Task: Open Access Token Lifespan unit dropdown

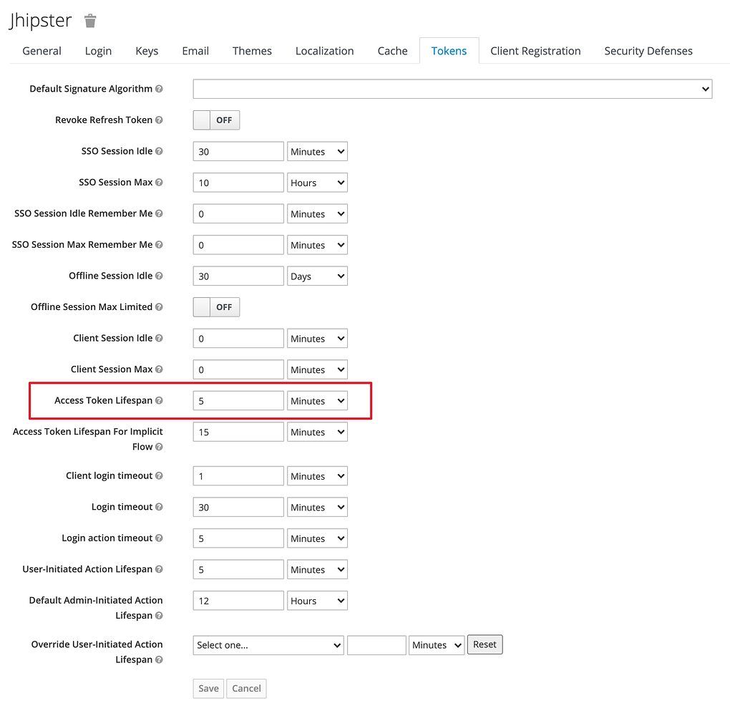Action: coord(317,401)
